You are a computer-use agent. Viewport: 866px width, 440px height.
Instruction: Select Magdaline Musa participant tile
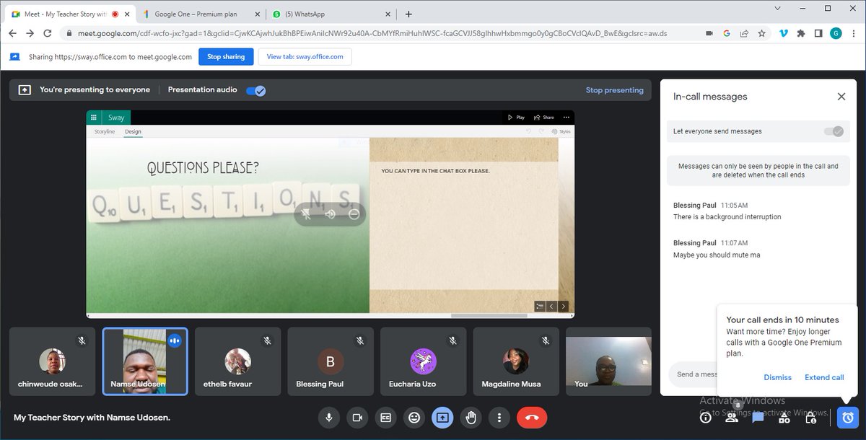click(516, 361)
